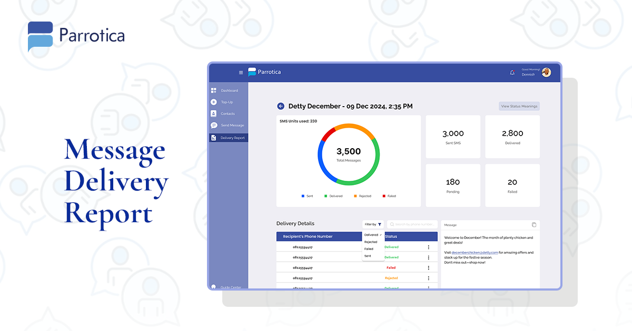Click the search by phone number field
632x331 pixels.
[x=412, y=224]
